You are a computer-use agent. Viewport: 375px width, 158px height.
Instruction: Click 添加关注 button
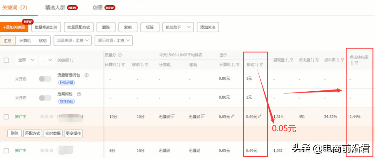pyautogui.click(x=208, y=27)
